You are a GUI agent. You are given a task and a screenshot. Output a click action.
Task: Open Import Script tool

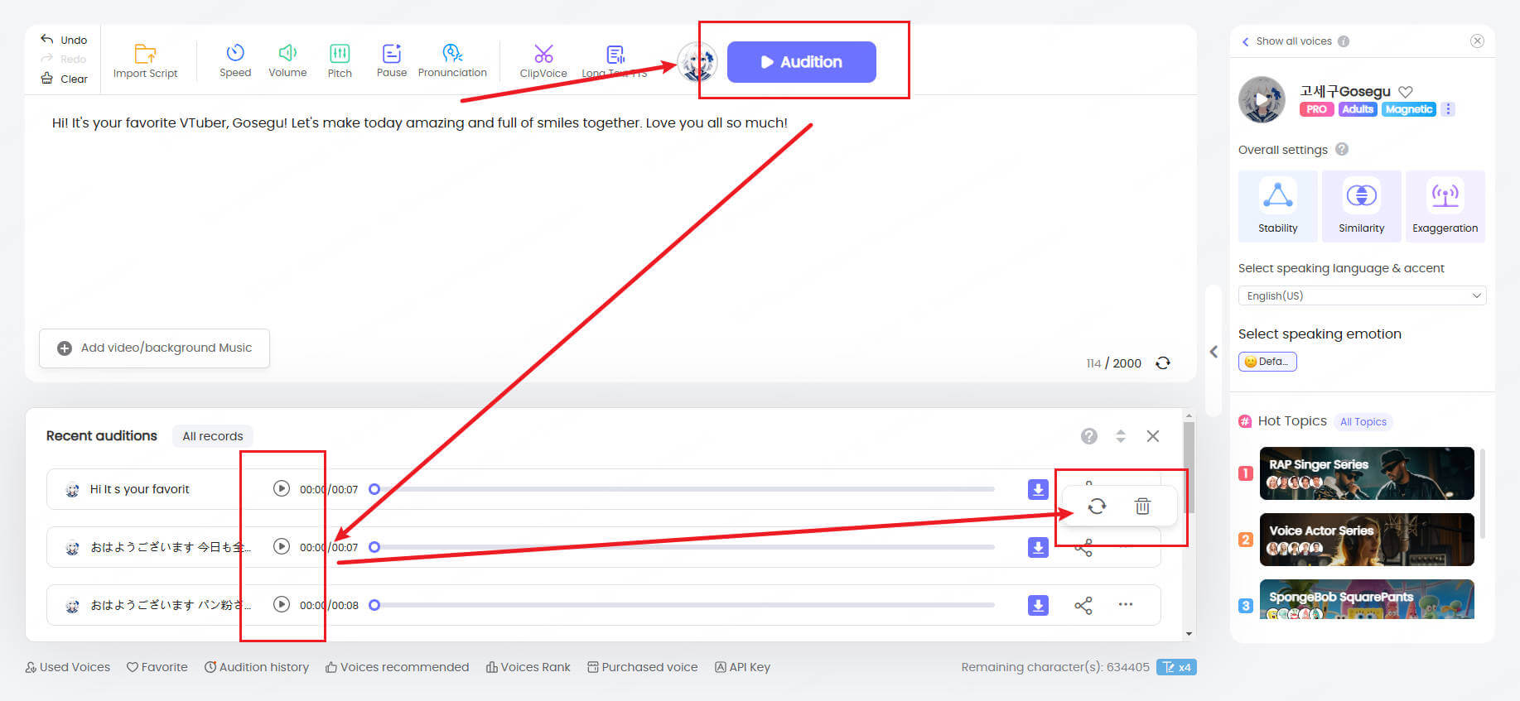[x=145, y=61]
